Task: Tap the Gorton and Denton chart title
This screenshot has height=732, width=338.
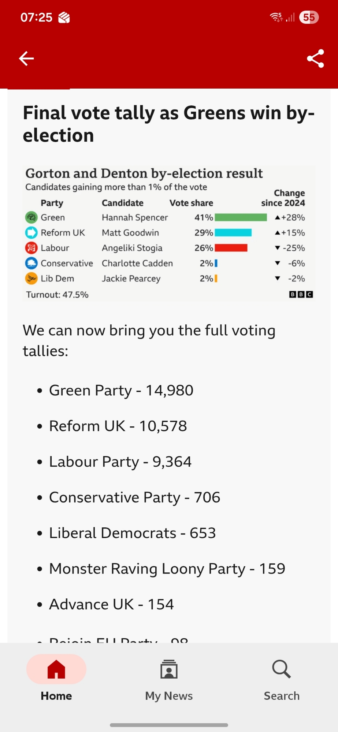Action: click(144, 173)
